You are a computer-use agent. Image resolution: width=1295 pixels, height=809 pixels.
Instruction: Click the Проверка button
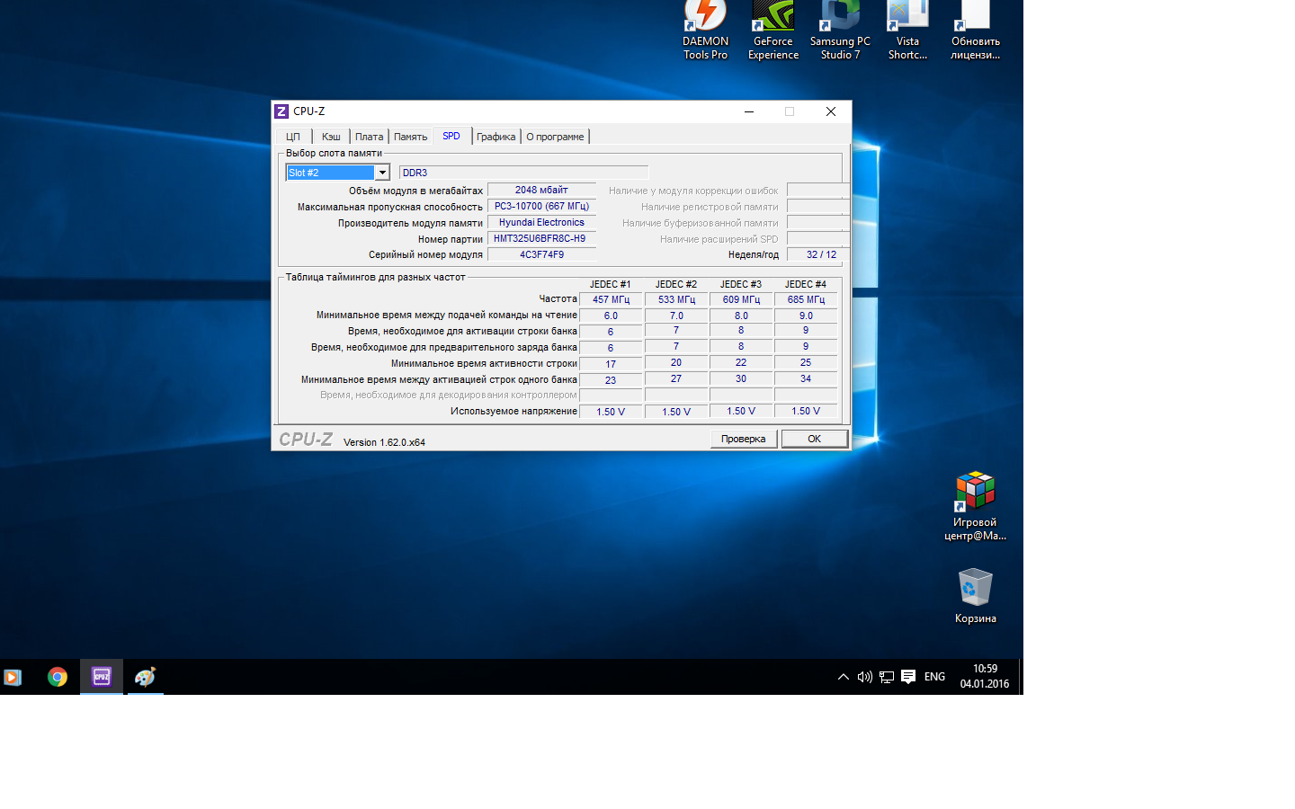click(x=743, y=439)
